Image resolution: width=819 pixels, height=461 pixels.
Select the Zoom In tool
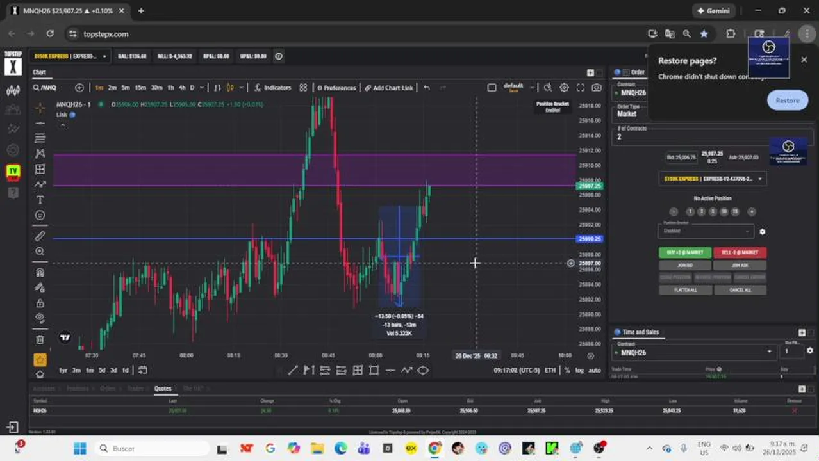coord(40,251)
